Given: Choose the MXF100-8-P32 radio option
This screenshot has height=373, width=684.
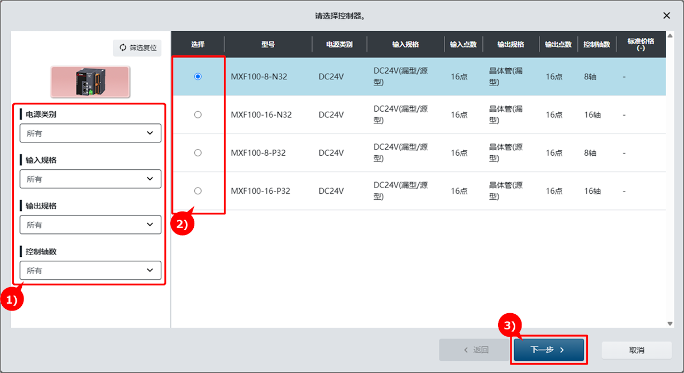Looking at the screenshot, I should click(x=198, y=152).
